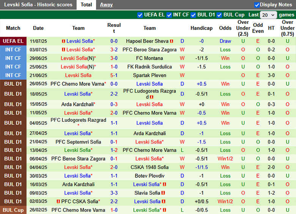Click handicap -2 on 03/07/25
The height and width of the screenshot is (214, 296).
click(x=202, y=50)
